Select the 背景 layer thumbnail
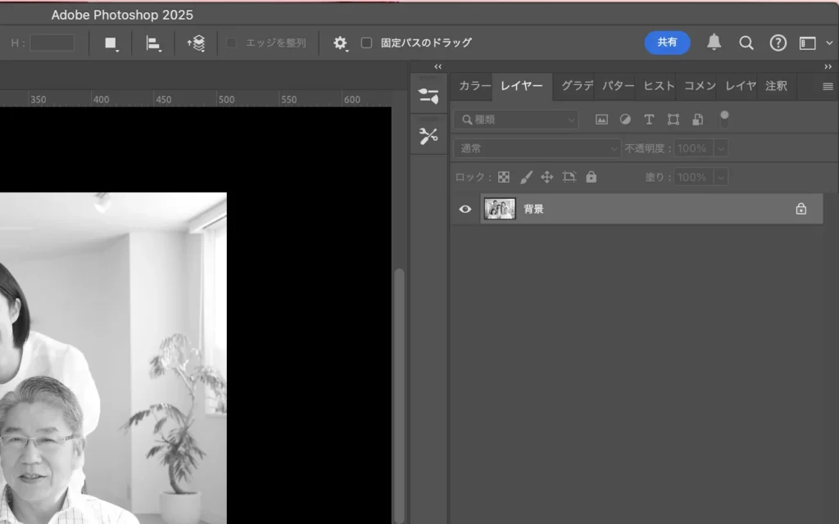 (x=499, y=209)
